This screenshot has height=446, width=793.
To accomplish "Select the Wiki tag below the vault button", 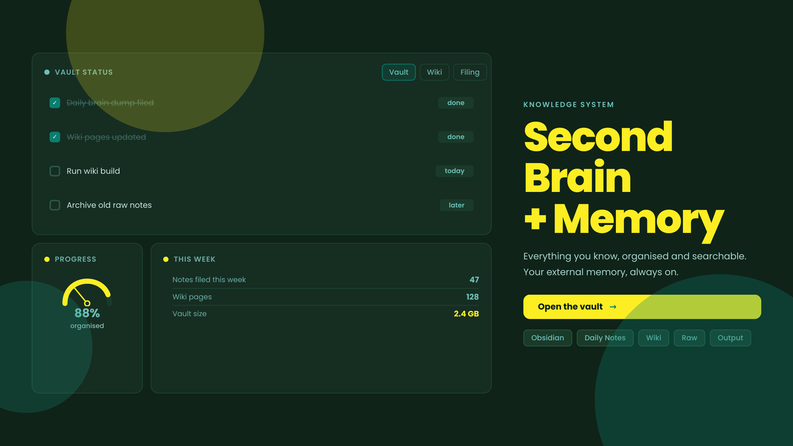I will [654, 338].
